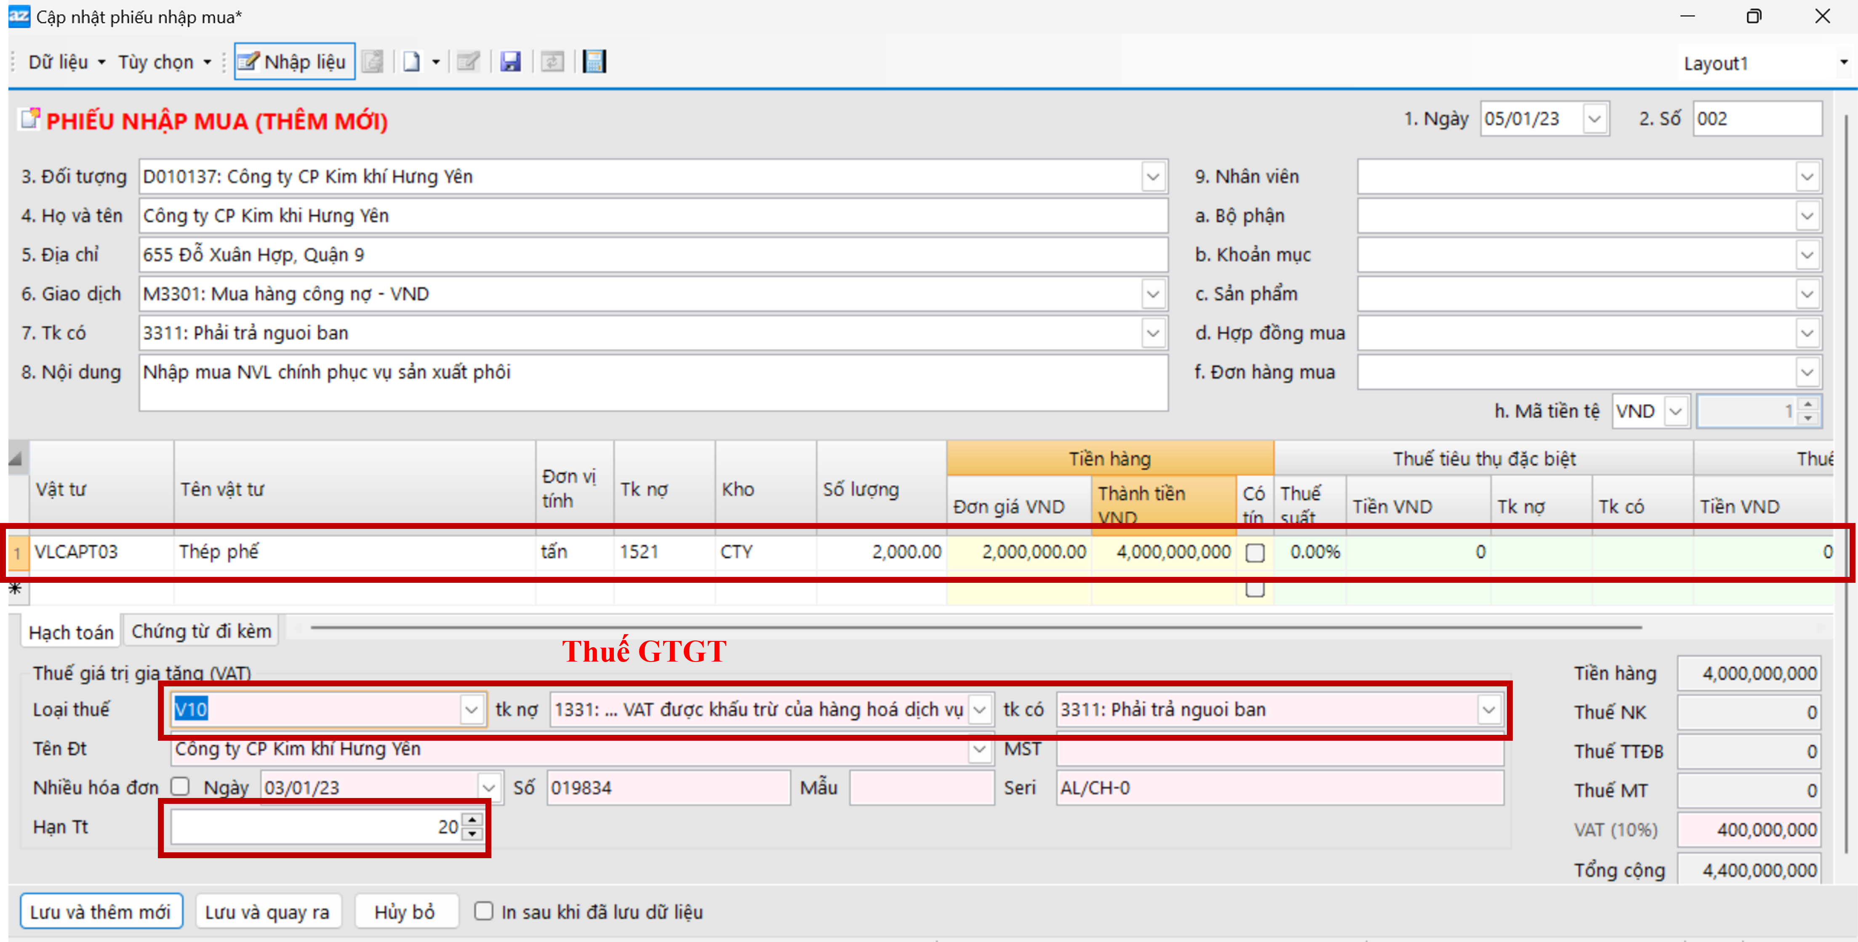This screenshot has width=1858, height=942.
Task: Click the app icon in title bar
Action: pyautogui.click(x=19, y=16)
